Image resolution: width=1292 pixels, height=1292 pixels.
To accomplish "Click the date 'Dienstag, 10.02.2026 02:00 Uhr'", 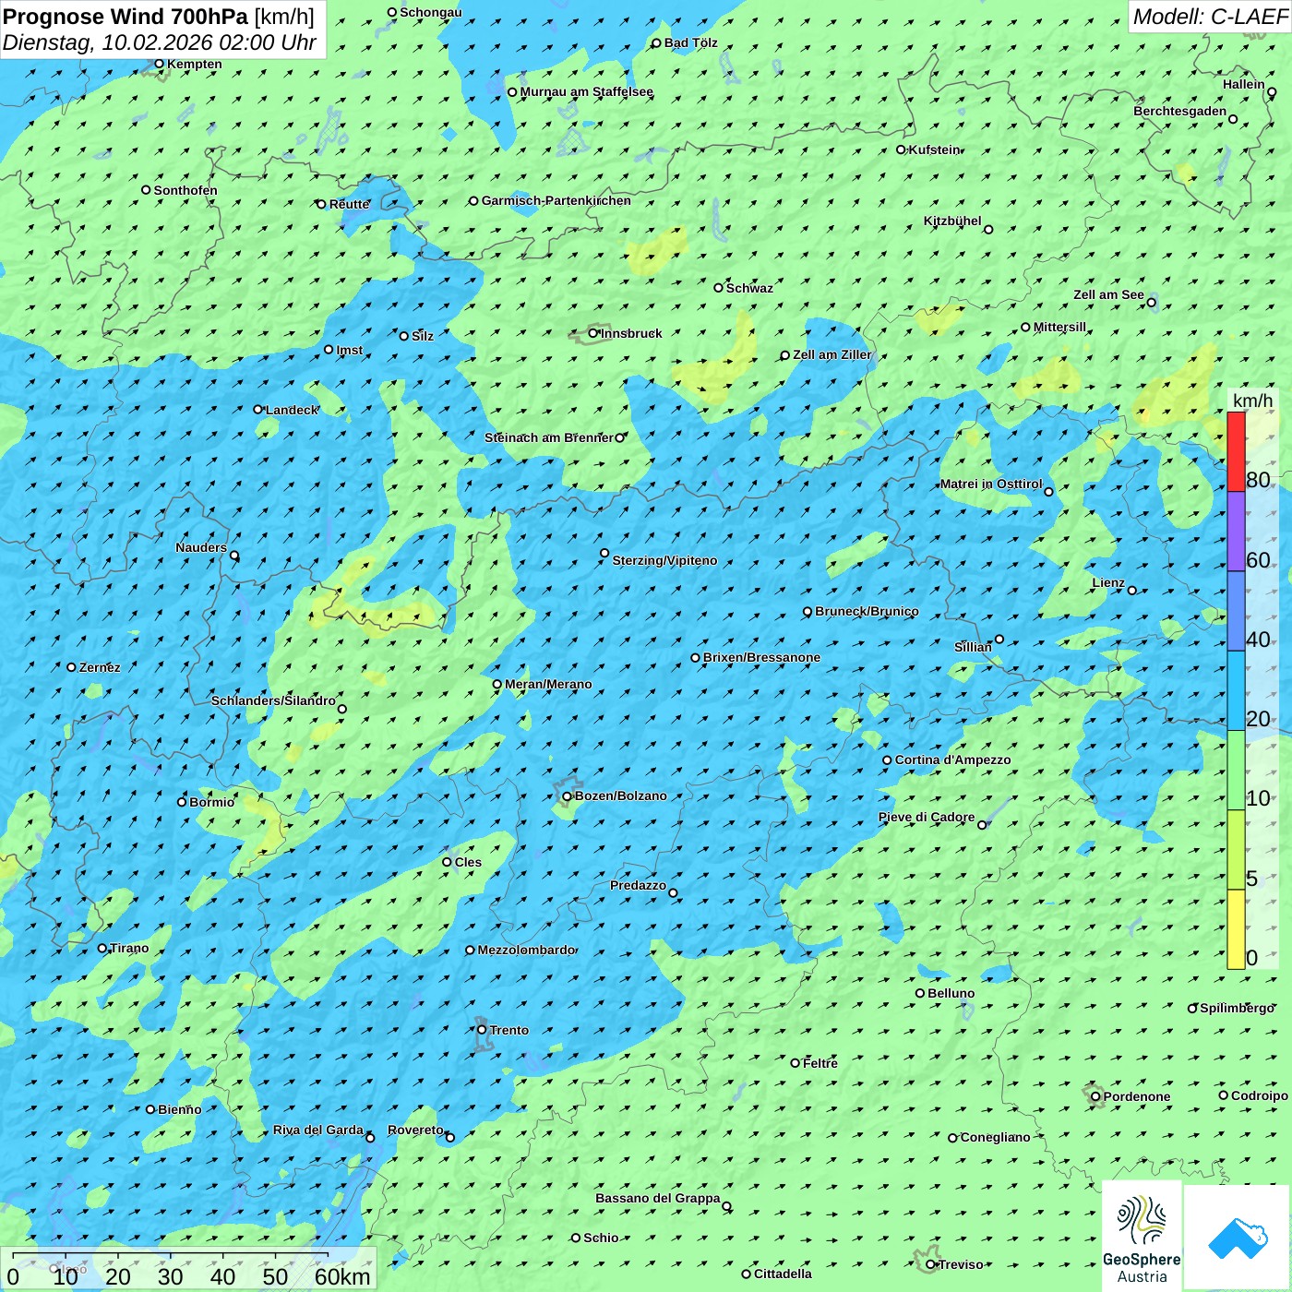I will 160,42.
